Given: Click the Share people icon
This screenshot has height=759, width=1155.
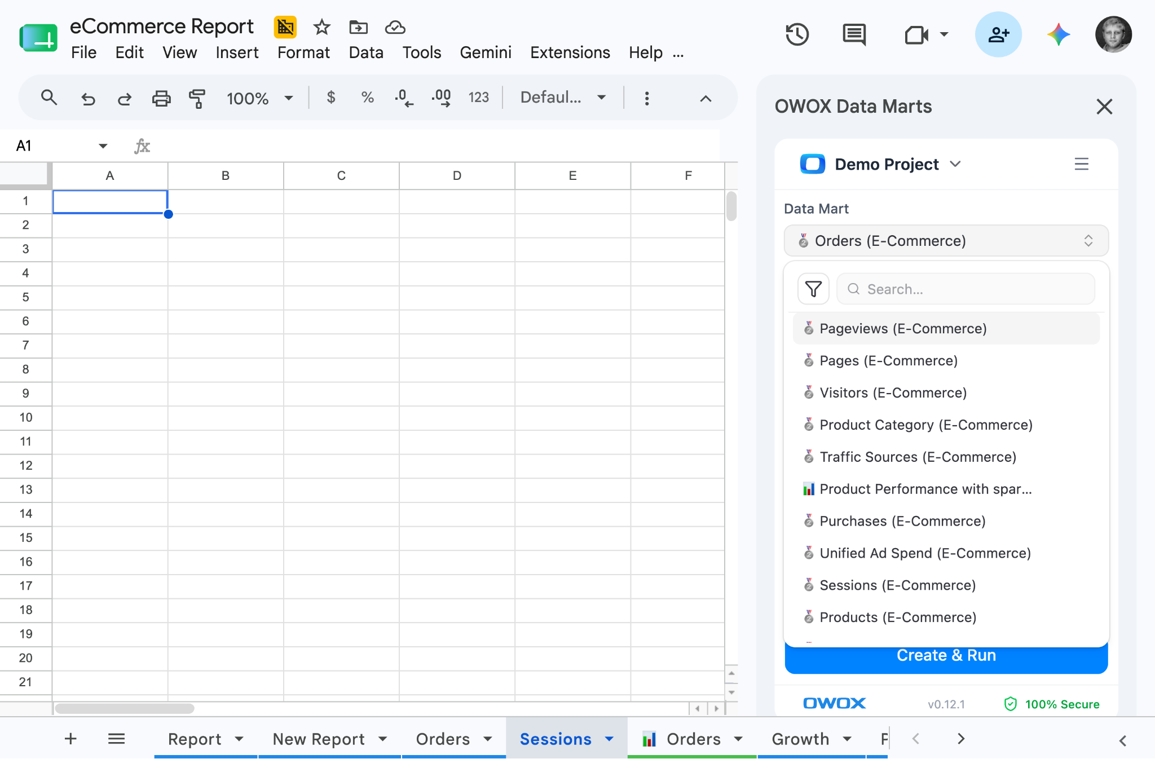Looking at the screenshot, I should click(998, 34).
